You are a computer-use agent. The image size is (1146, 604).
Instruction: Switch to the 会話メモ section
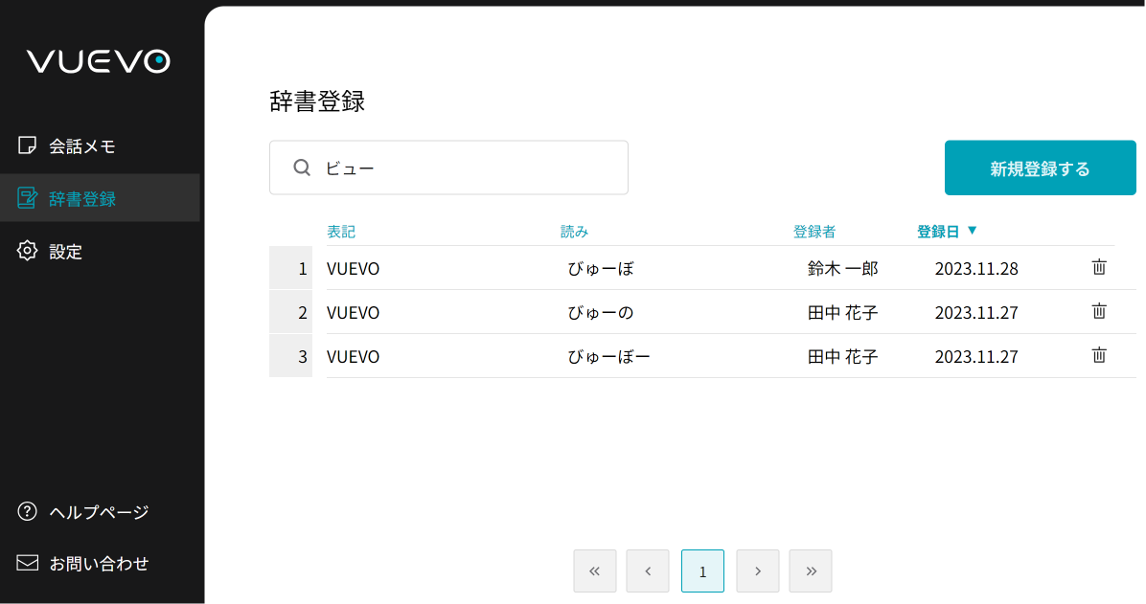click(x=81, y=145)
